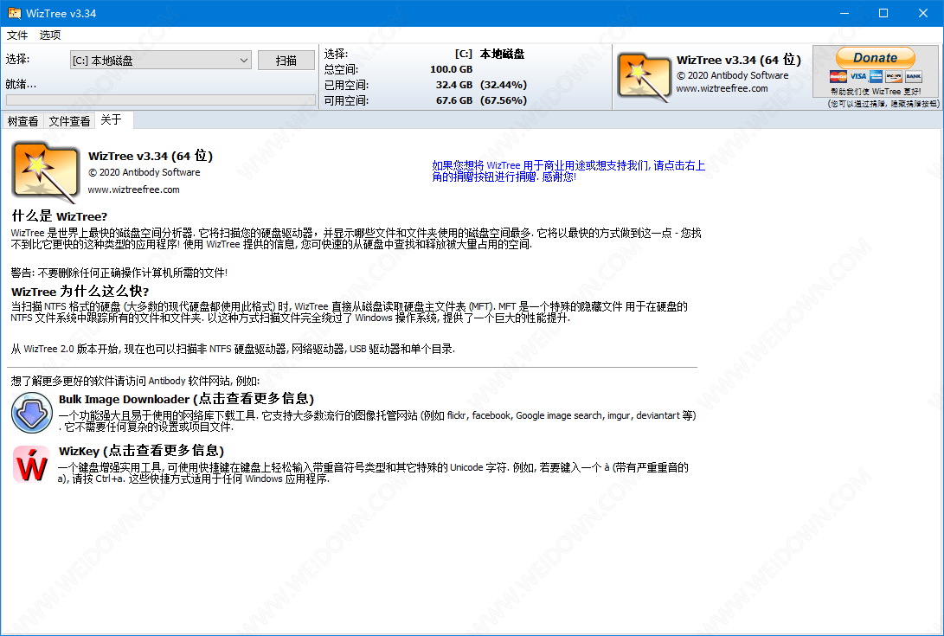The image size is (944, 636).
Task: Click the 总空间 value 100.0 GB
Action: [x=451, y=69]
